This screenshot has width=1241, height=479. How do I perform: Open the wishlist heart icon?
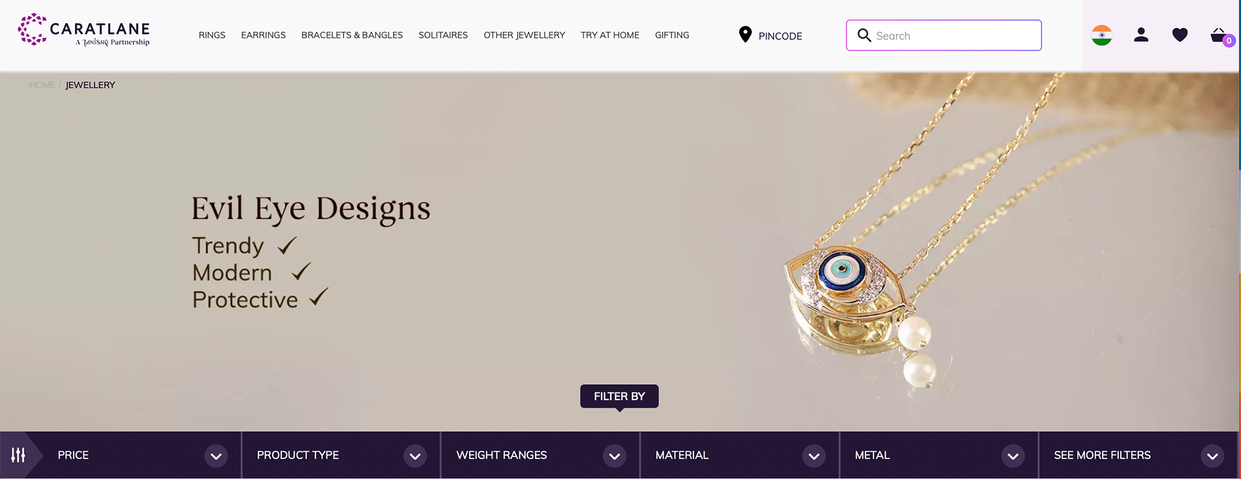click(1180, 35)
